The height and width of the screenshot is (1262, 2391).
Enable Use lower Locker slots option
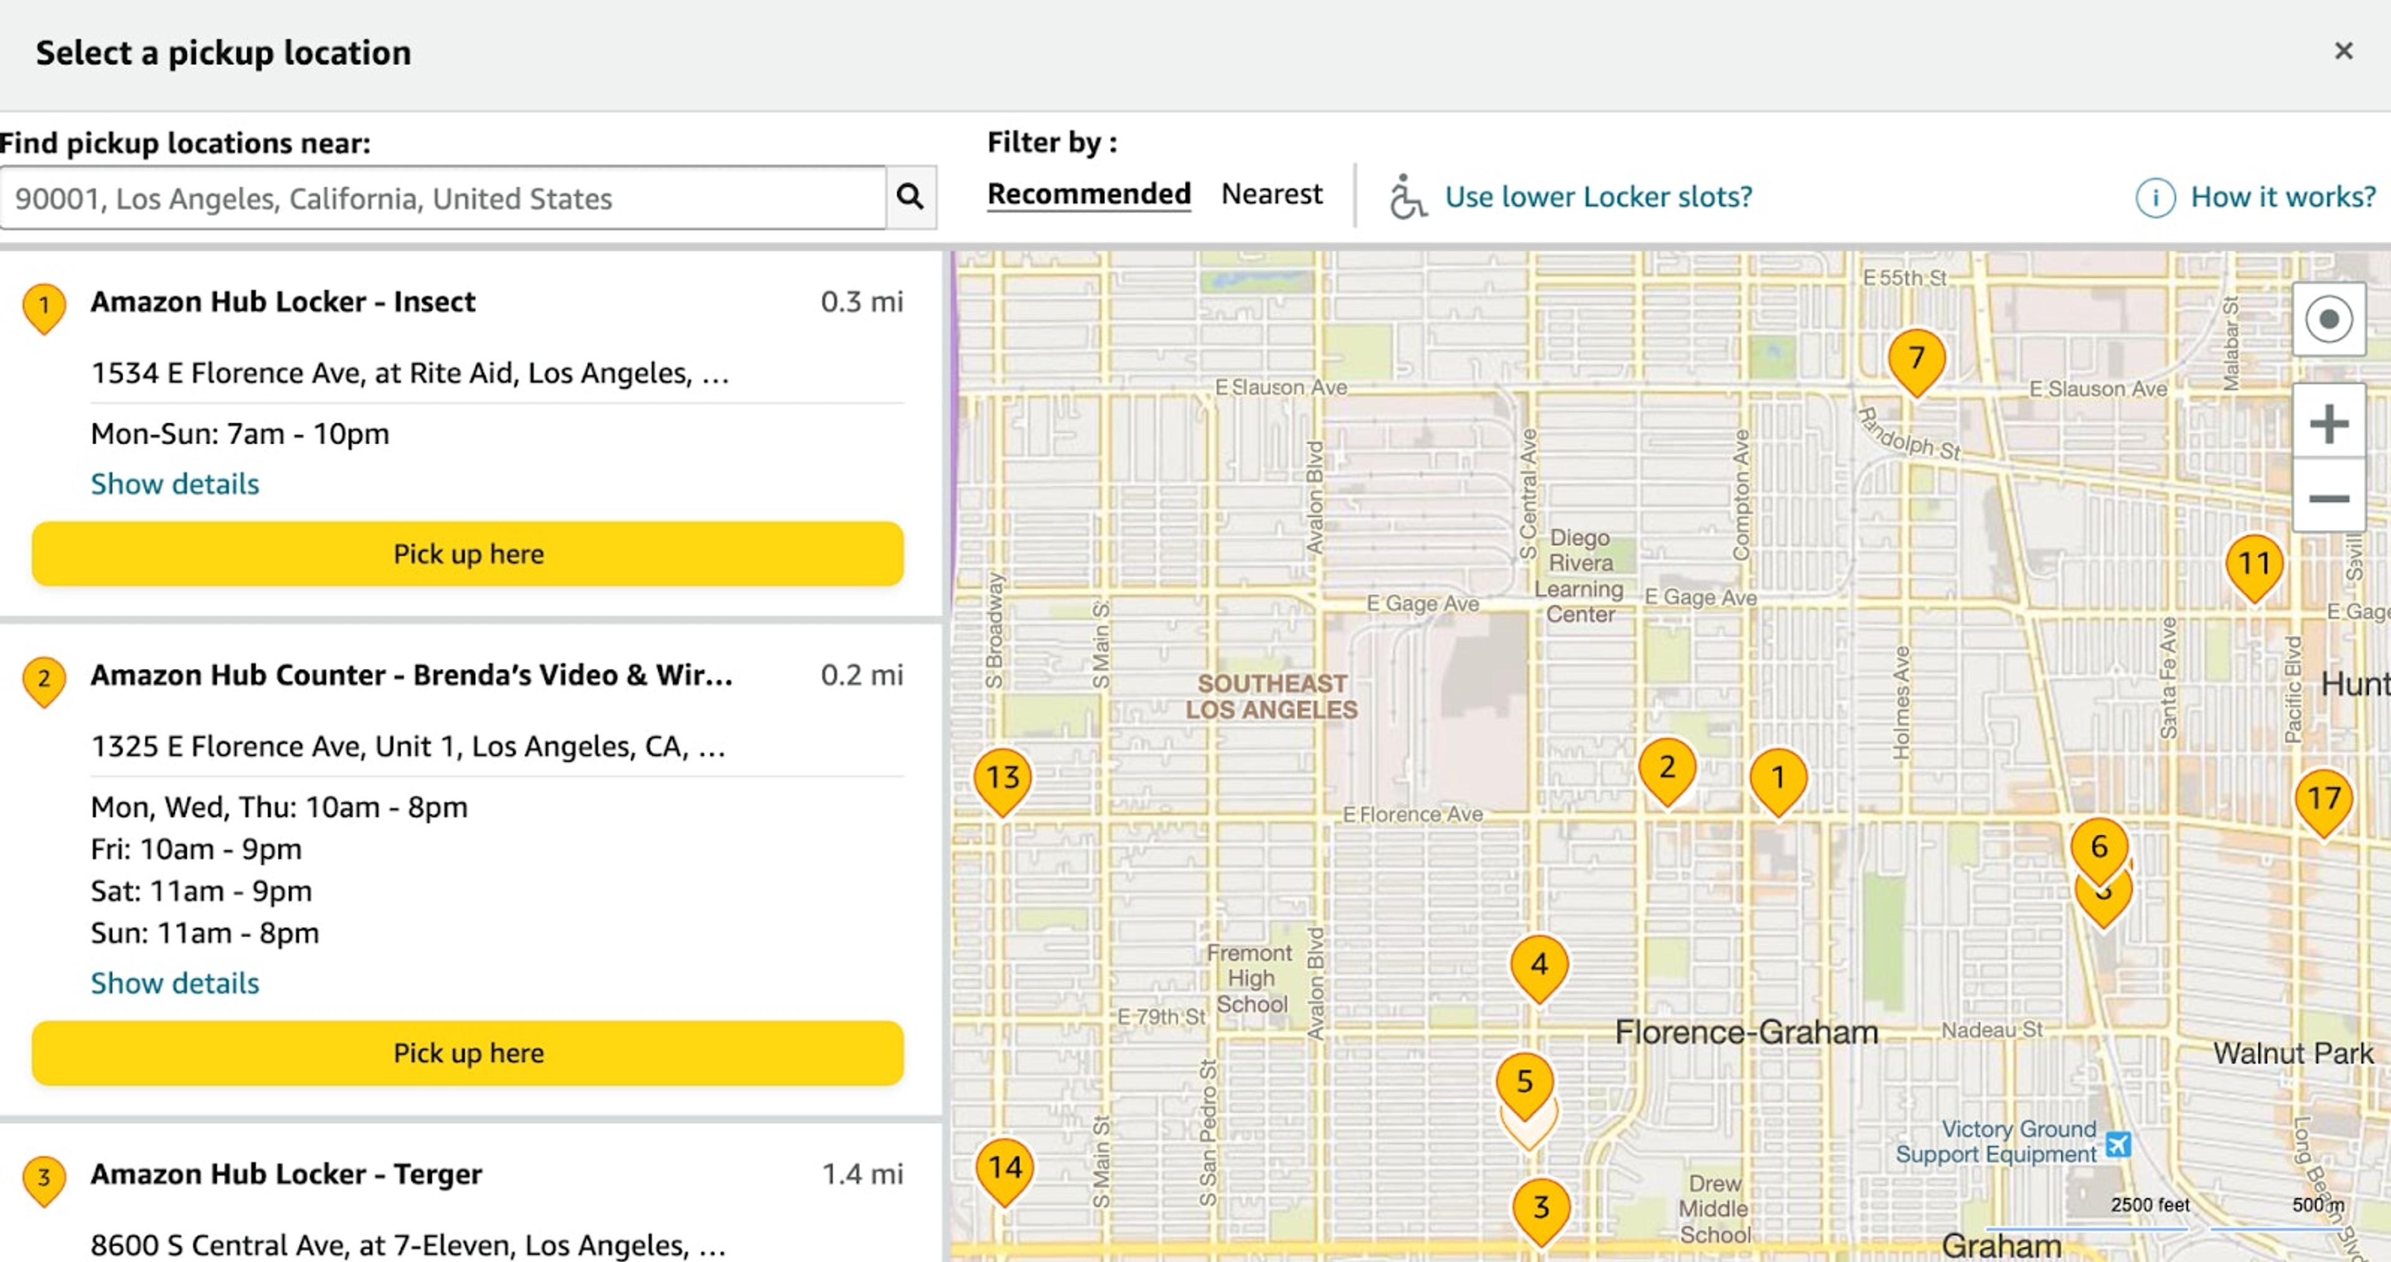(1597, 197)
